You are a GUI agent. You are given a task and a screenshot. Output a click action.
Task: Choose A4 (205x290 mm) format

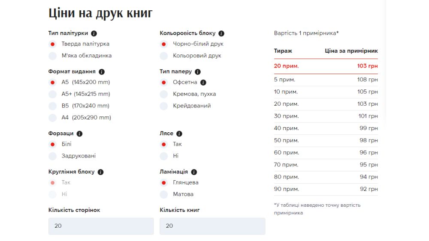pyautogui.click(x=53, y=118)
